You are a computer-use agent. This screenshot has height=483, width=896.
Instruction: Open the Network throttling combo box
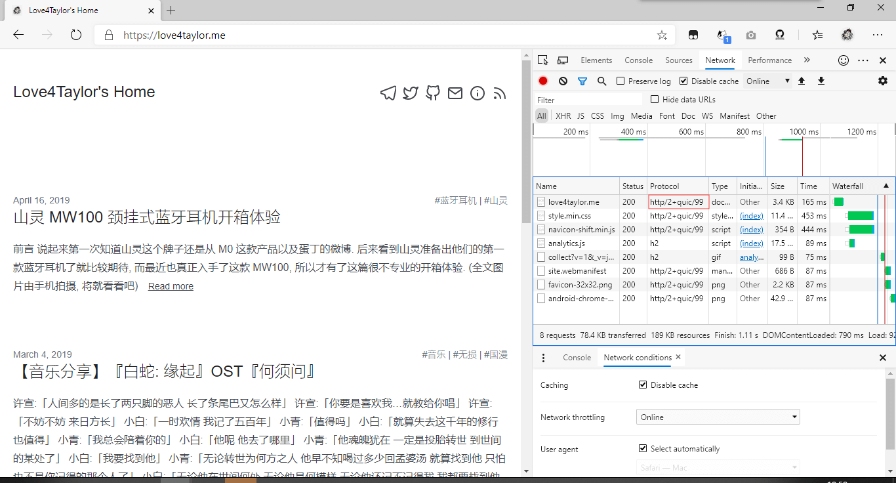717,417
